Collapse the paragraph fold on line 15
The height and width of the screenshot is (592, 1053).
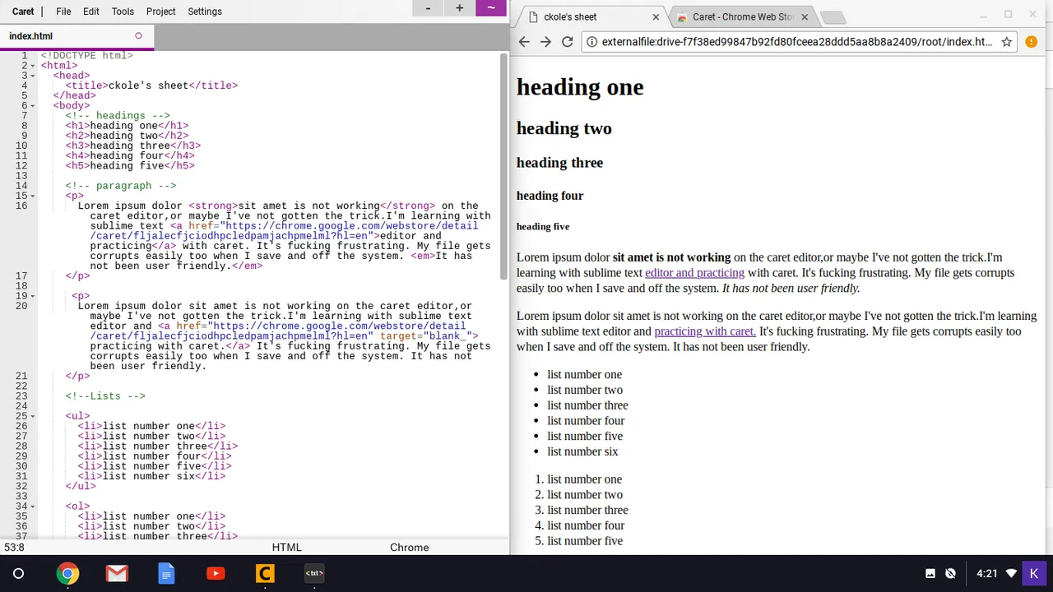point(33,196)
